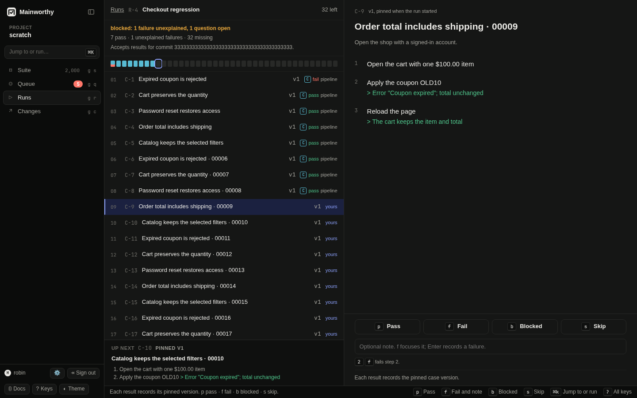This screenshot has height=398, width=637.
Task: Select row C-2 Cart preserves the quantity
Action: 224,96
